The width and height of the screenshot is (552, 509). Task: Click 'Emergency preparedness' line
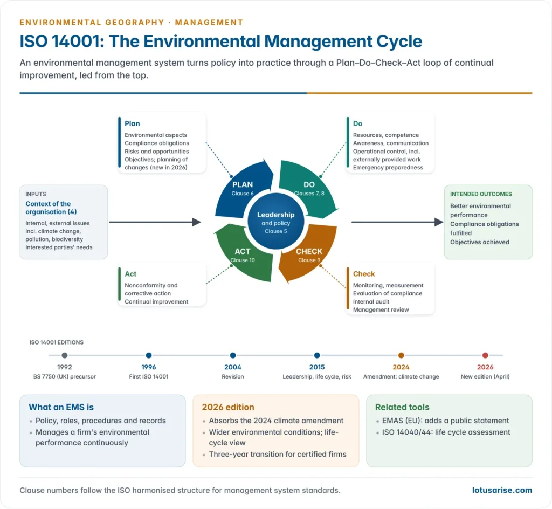pos(388,168)
